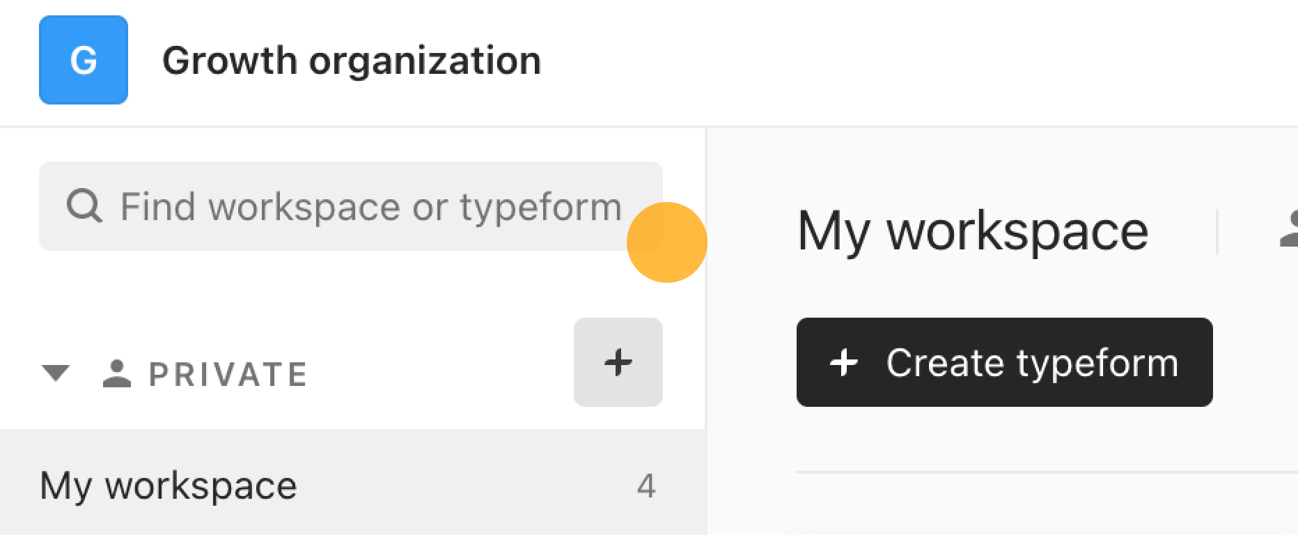Click the vertical divider right of My workspace heading
This screenshot has width=1298, height=535.
coord(1217,231)
